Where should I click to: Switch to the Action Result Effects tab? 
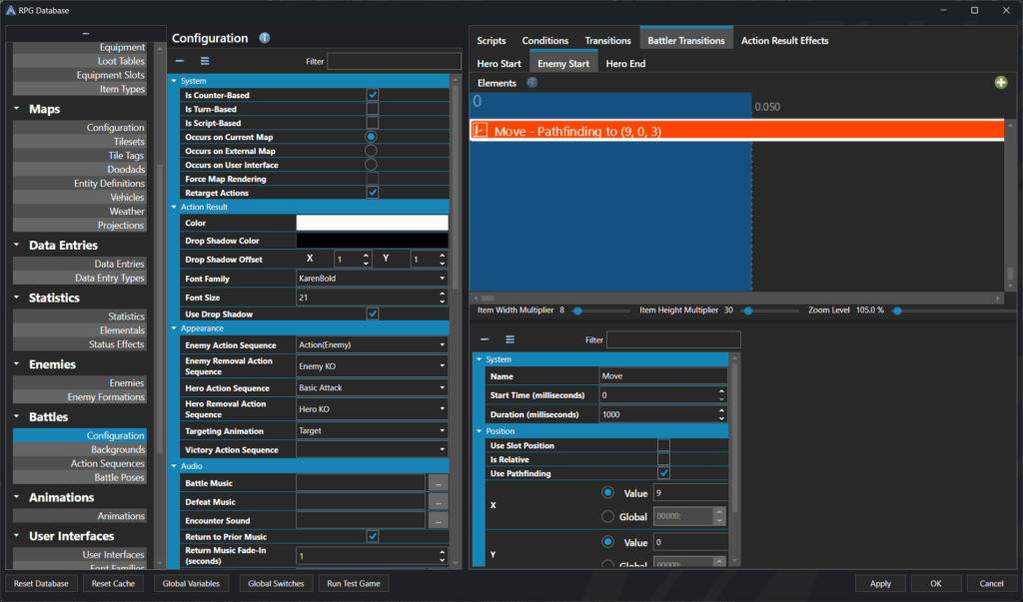click(784, 41)
